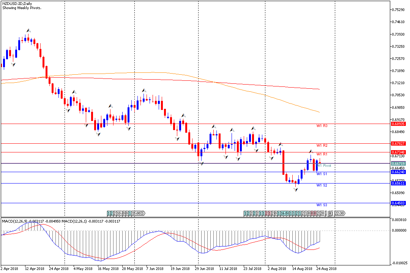The width and height of the screenshot is (410, 273).
Task: Click the 0.65090 price axis value
Action: pyautogui.click(x=398, y=193)
